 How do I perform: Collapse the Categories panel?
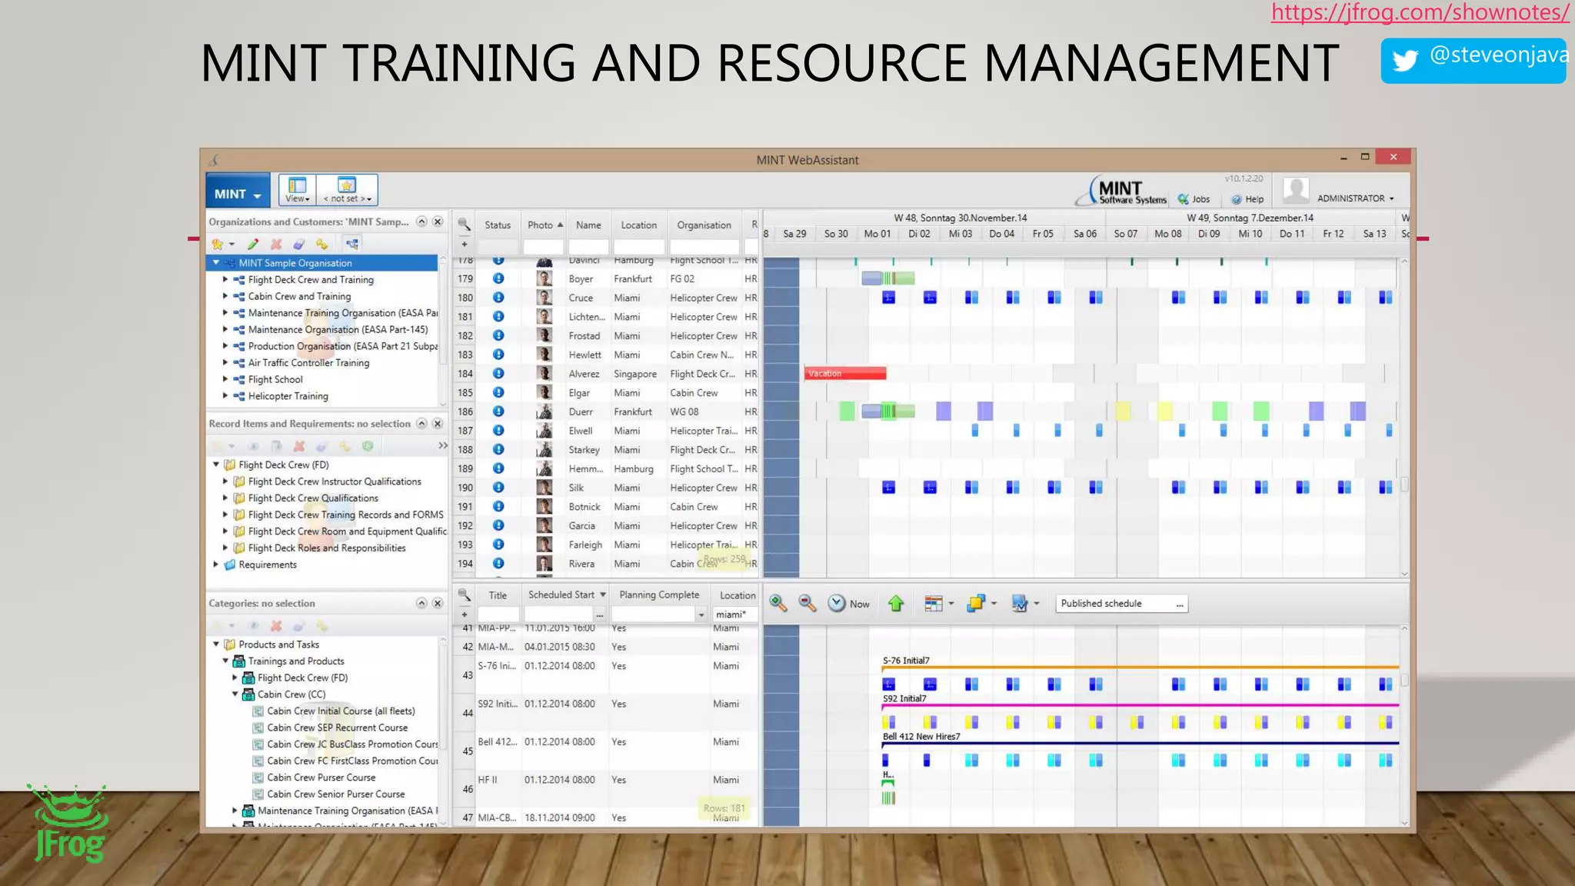click(421, 603)
